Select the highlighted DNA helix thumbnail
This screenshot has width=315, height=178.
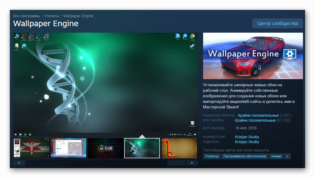(142, 148)
